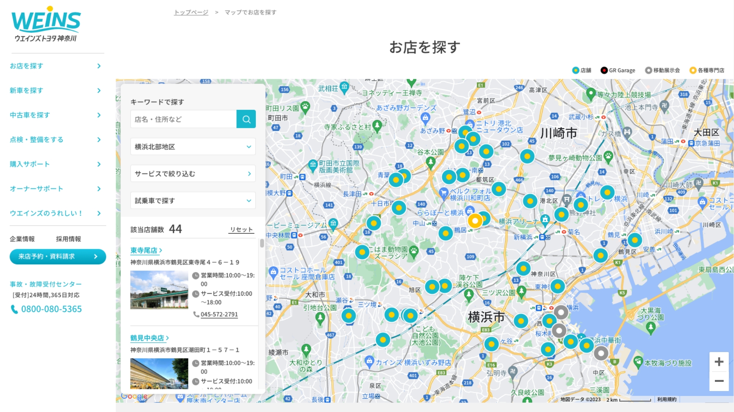Screen dimensions: 734x412
Task: Click the store marker near 鶴見
Action: 635,240
